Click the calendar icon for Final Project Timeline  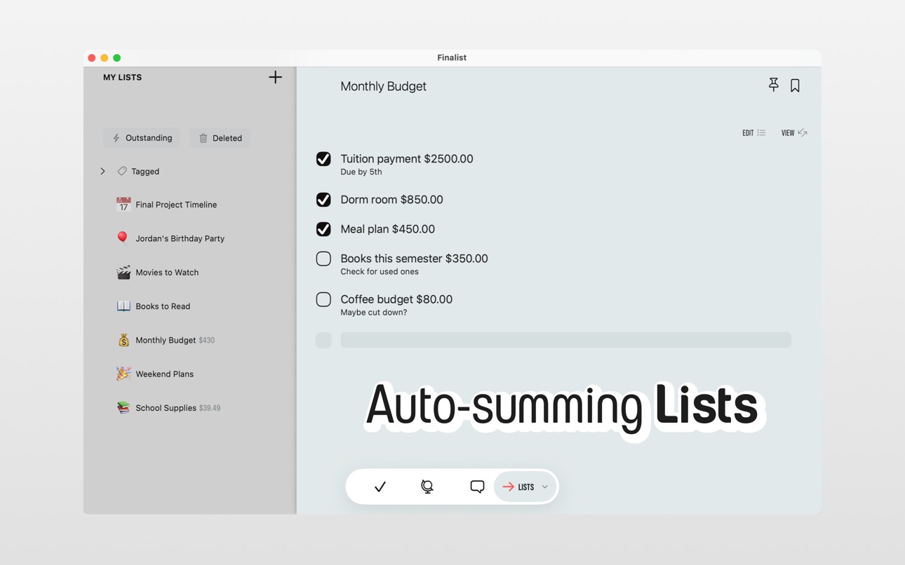click(123, 205)
